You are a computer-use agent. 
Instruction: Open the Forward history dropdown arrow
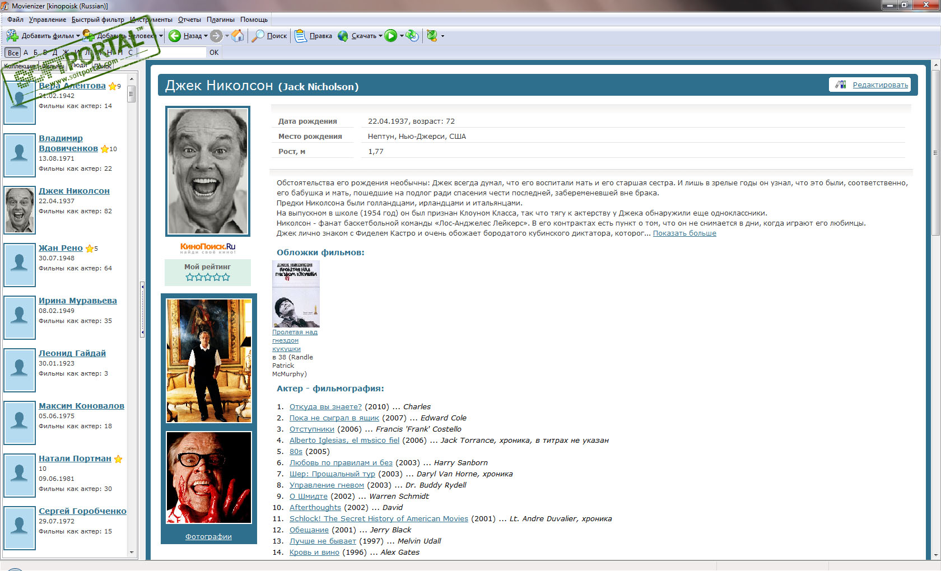(227, 36)
